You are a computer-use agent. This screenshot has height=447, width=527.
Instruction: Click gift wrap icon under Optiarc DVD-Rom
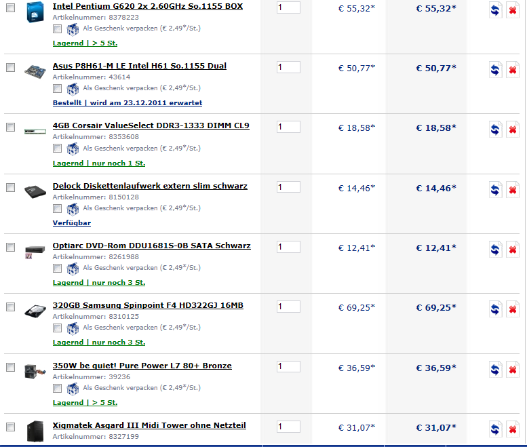click(x=73, y=269)
